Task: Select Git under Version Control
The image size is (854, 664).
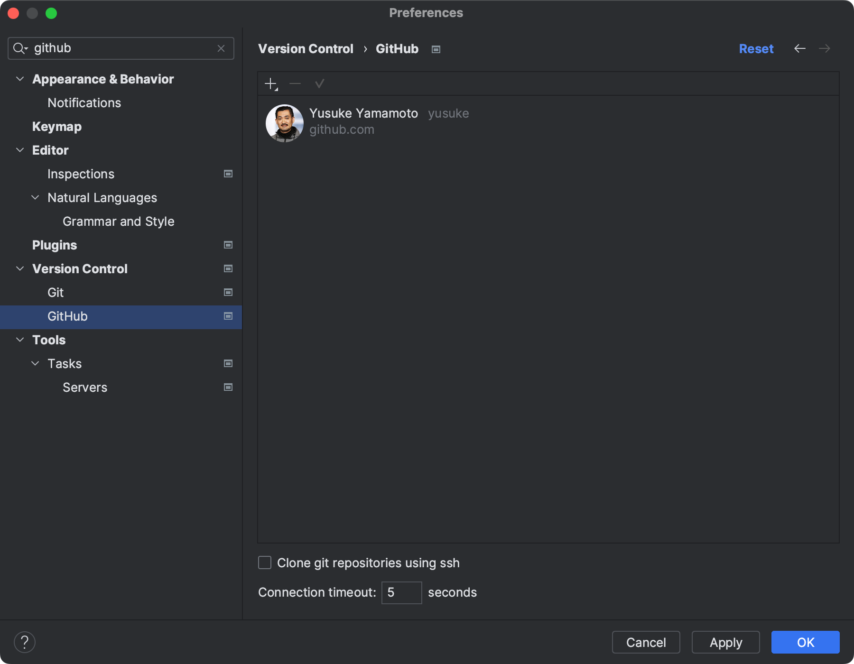Action: [x=56, y=293]
